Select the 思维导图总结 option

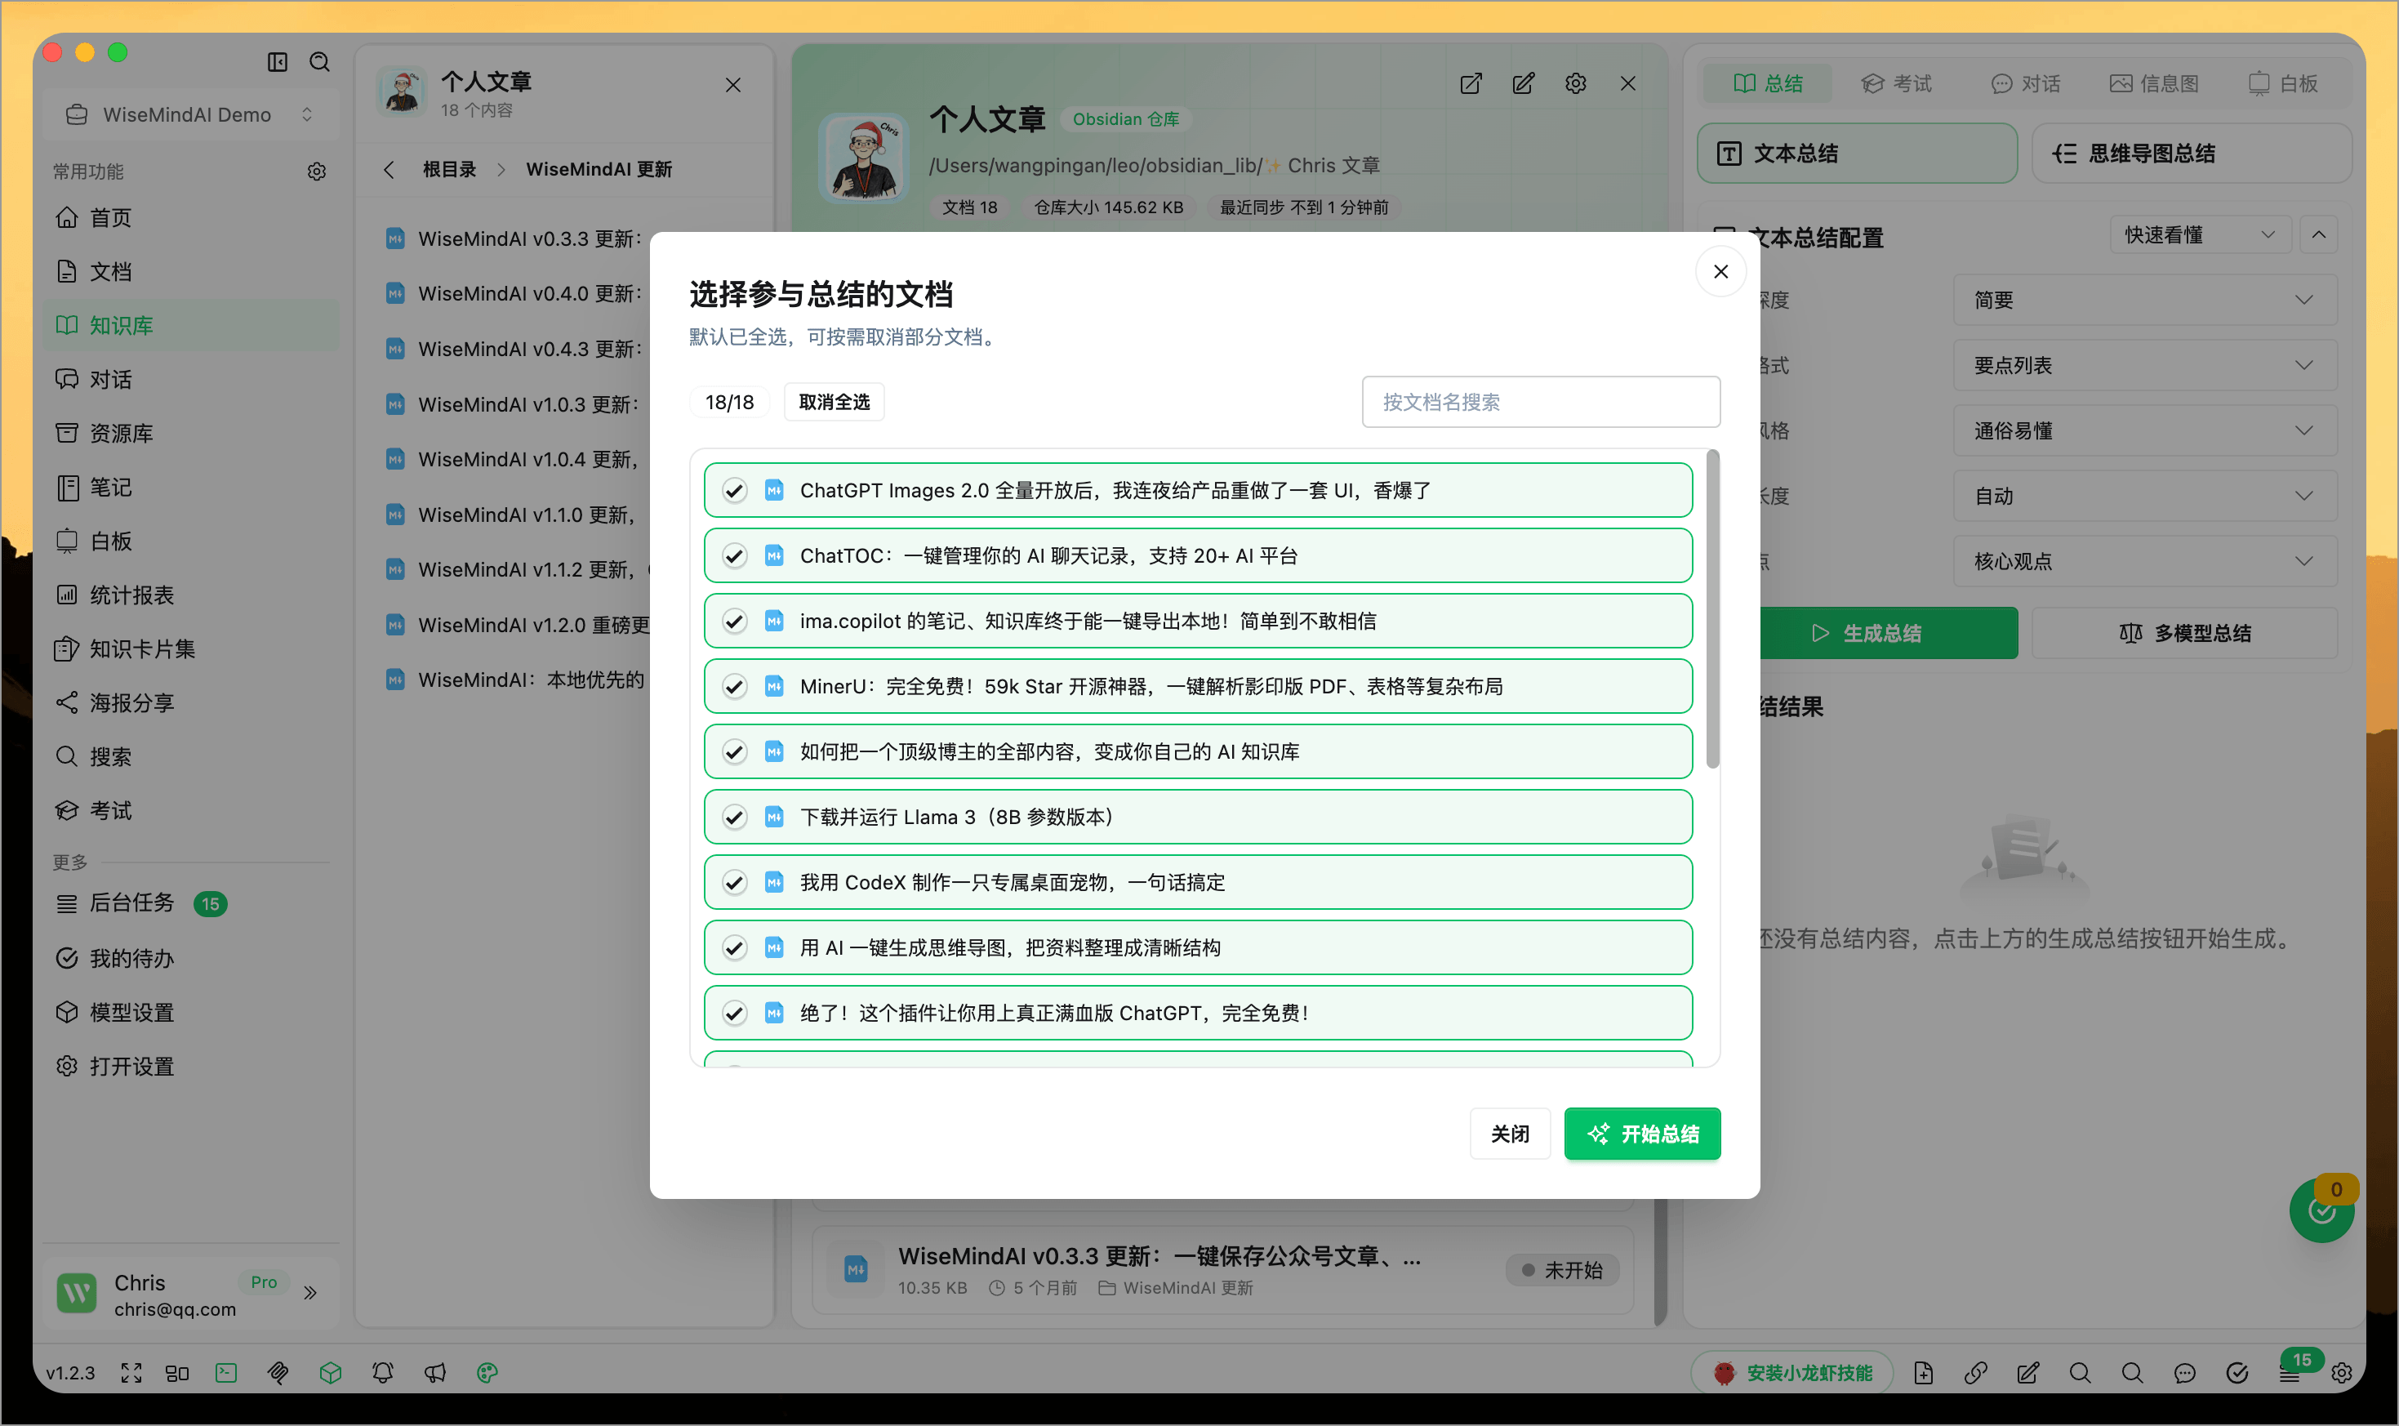[x=2192, y=153]
